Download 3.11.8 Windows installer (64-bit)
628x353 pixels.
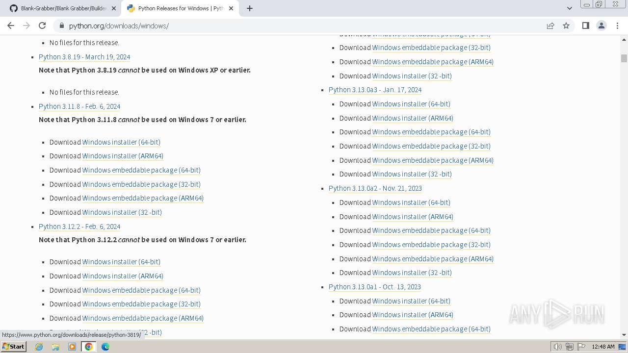[x=121, y=142]
